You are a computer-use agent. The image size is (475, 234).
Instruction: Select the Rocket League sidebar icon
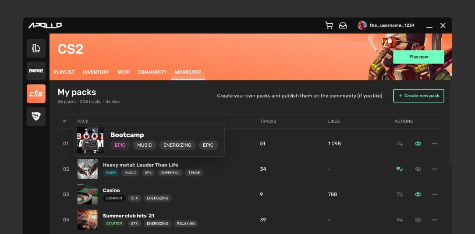pyautogui.click(x=36, y=116)
